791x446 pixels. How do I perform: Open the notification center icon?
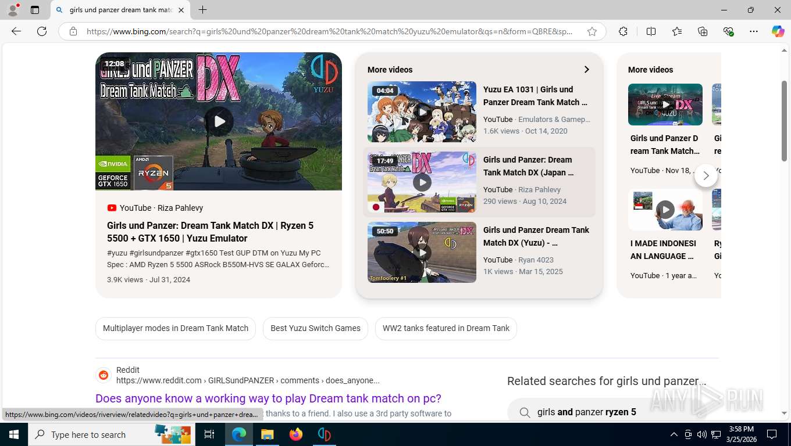click(772, 434)
